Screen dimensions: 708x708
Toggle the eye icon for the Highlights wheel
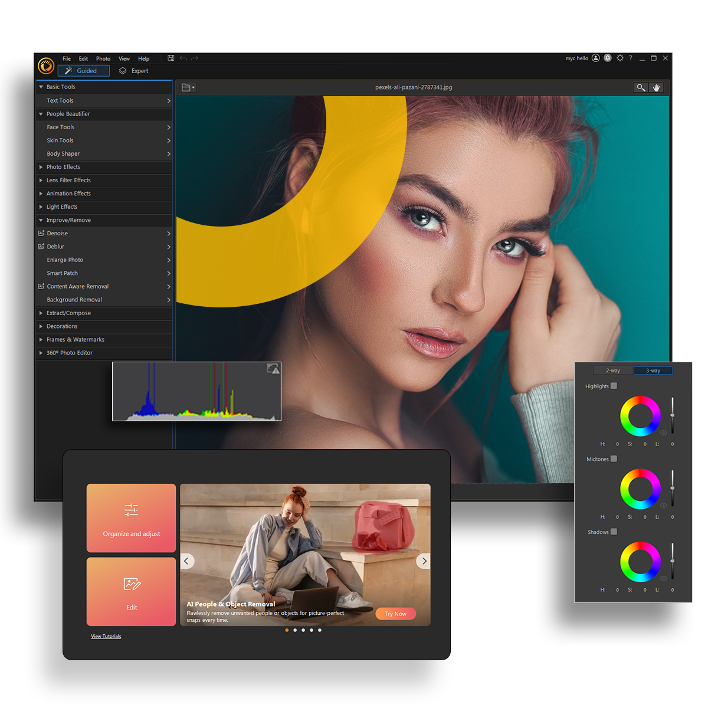664,432
